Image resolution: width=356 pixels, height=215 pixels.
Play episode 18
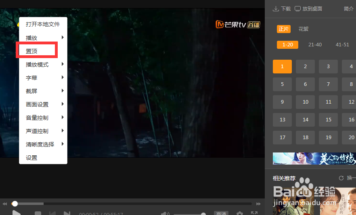tap(305, 138)
